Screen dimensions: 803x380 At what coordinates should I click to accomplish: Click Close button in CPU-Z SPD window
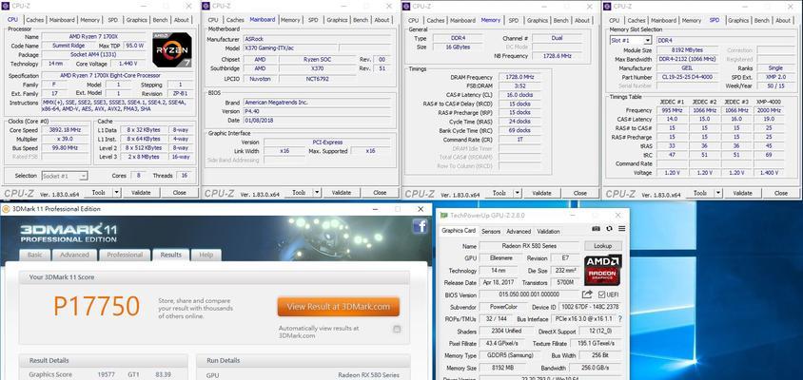coord(780,193)
